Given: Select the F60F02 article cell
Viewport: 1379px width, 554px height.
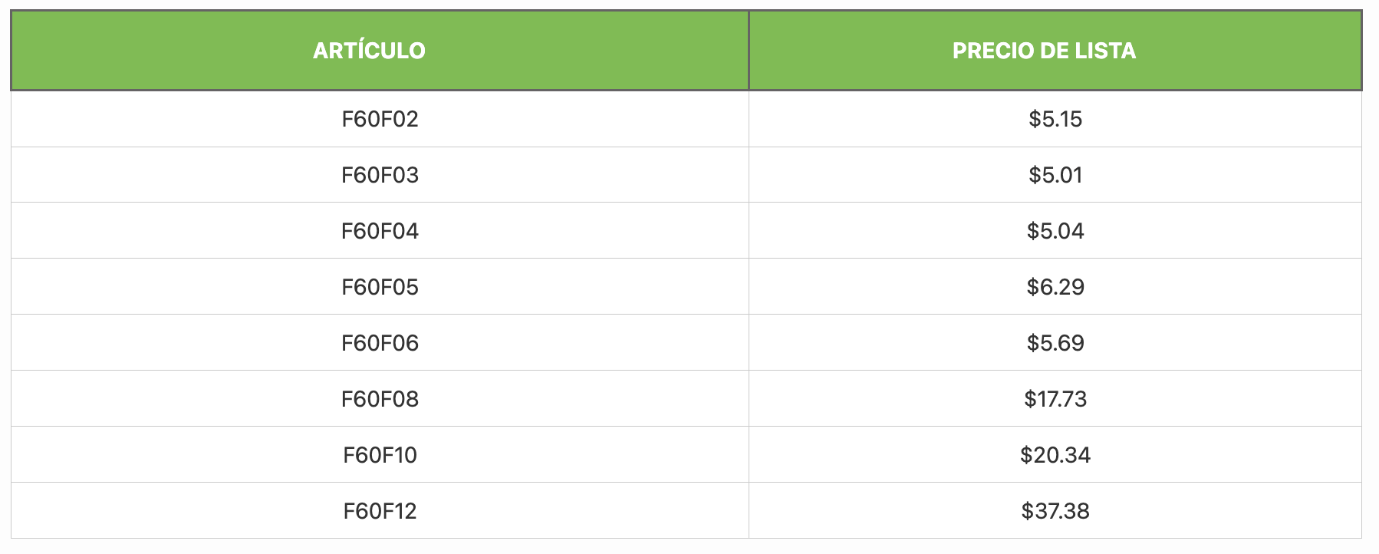Looking at the screenshot, I should [x=380, y=119].
